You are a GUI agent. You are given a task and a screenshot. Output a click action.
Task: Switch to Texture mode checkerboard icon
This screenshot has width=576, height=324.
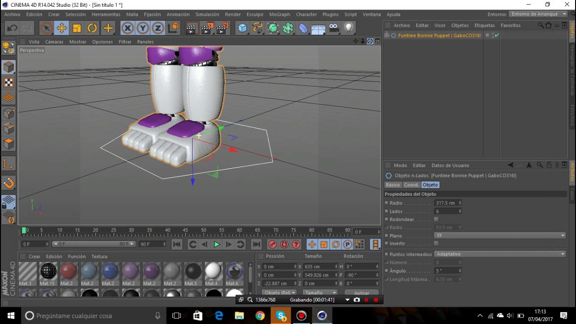tap(9, 82)
